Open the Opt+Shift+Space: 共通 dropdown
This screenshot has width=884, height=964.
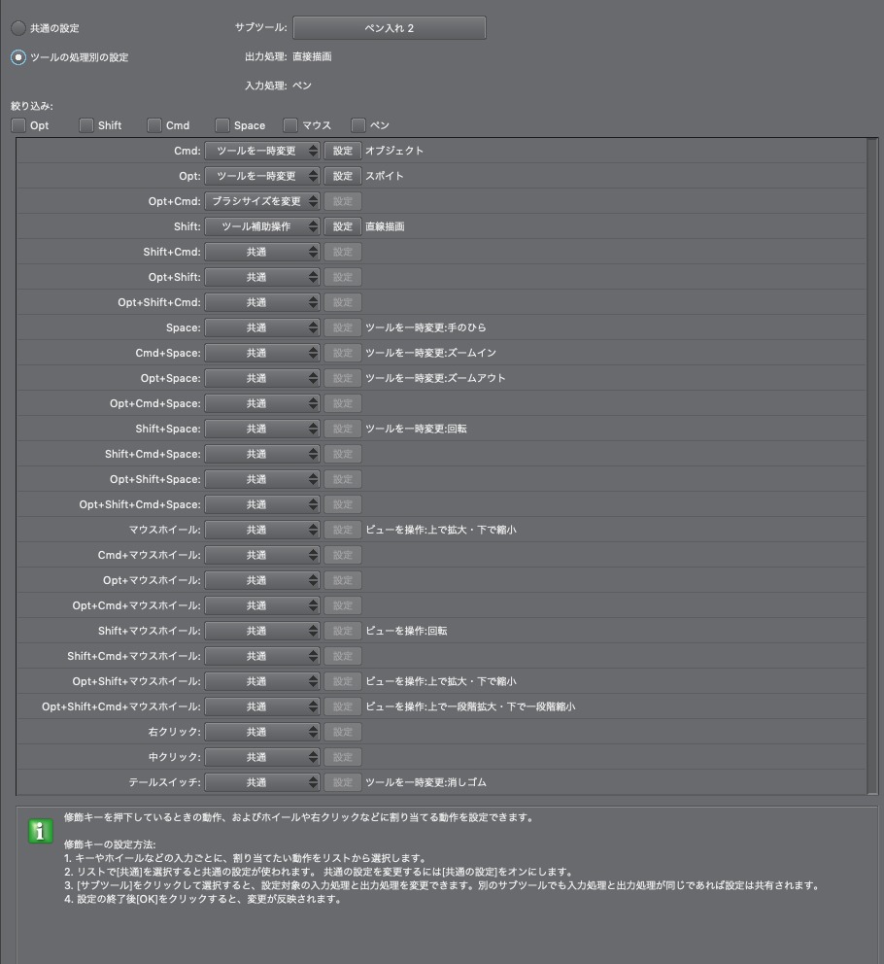tap(262, 479)
